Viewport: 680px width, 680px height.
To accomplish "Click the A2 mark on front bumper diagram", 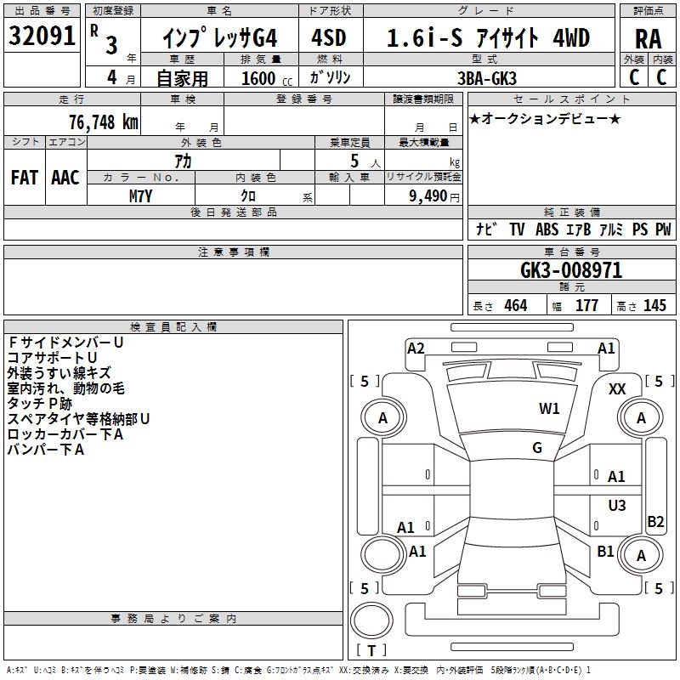I will point(416,348).
